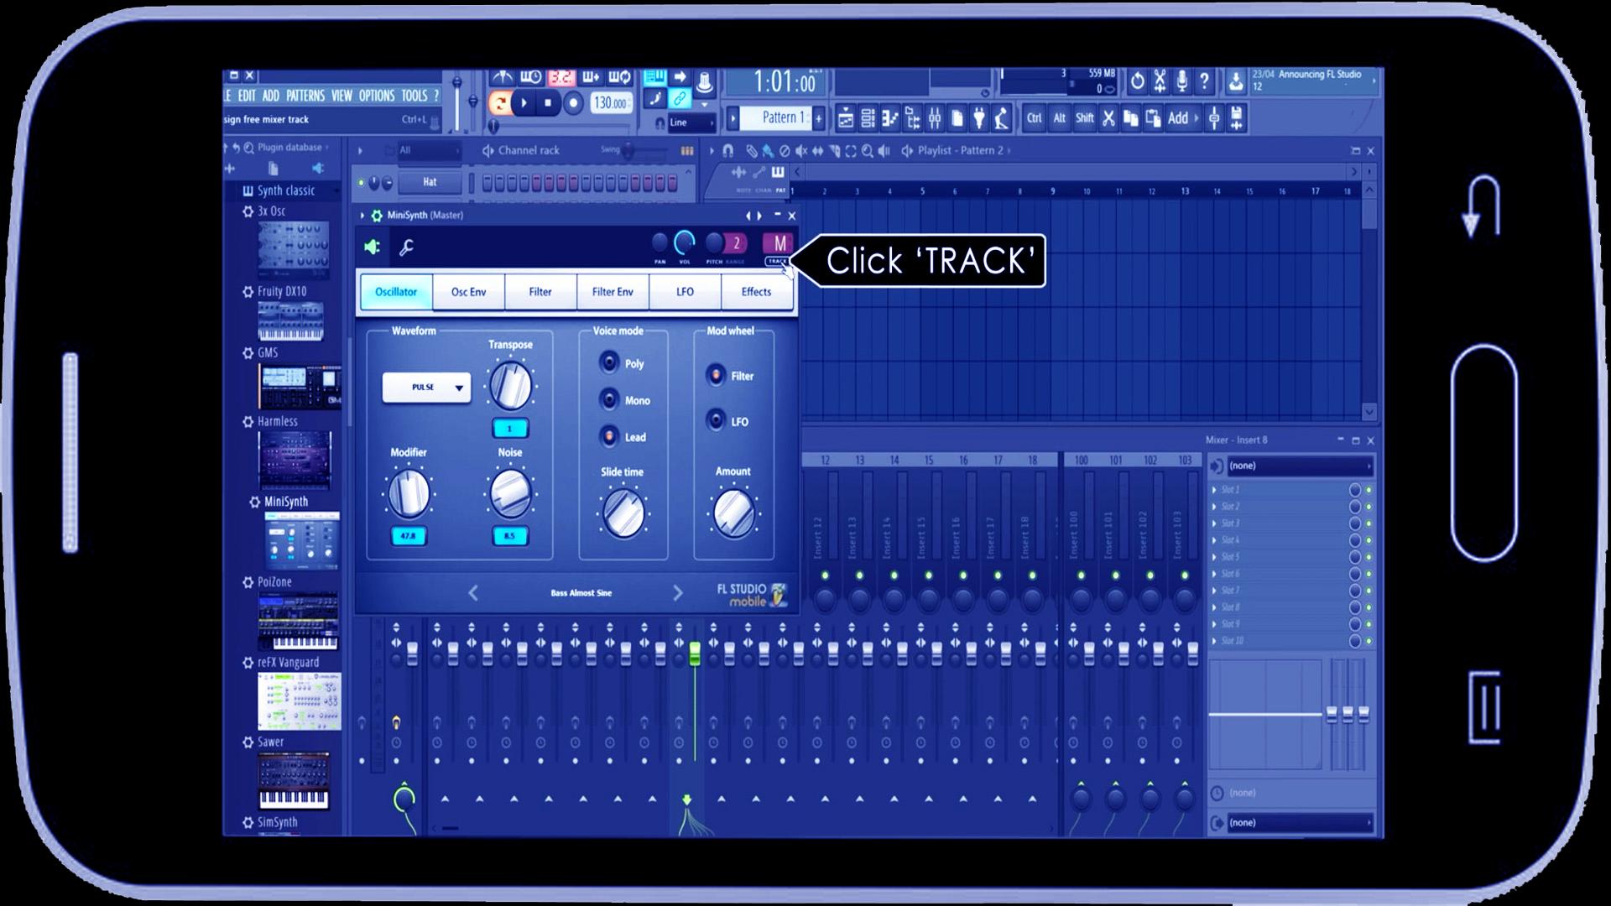
Task: Start playback with the play button
Action: point(524,103)
